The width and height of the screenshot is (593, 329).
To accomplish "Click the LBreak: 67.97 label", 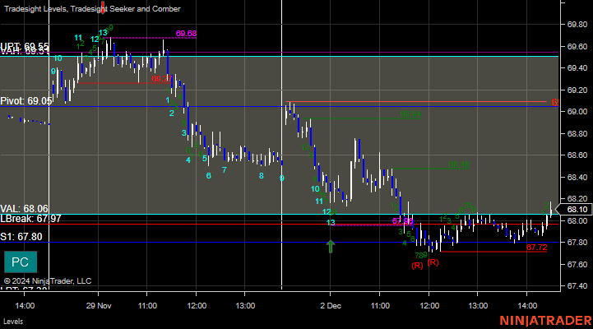I will tap(30, 219).
